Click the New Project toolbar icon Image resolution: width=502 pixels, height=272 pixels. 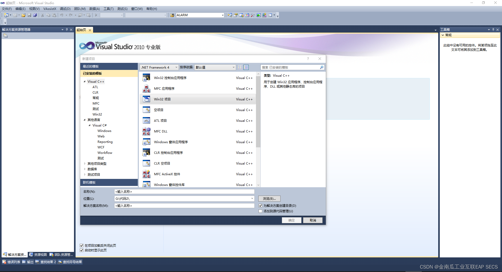(6, 15)
